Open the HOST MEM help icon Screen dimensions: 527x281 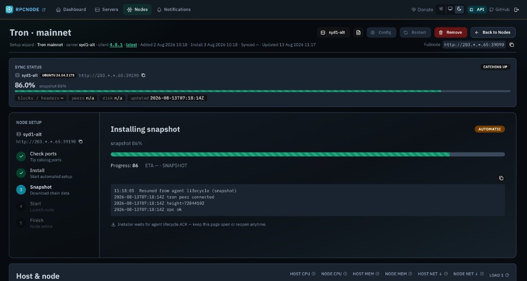[x=377, y=274]
